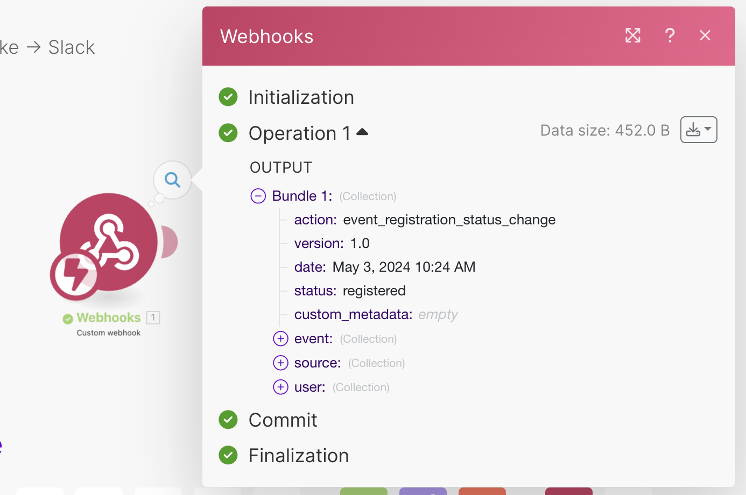Click the Bundle 1 label
The image size is (746, 495).
pyautogui.click(x=302, y=196)
